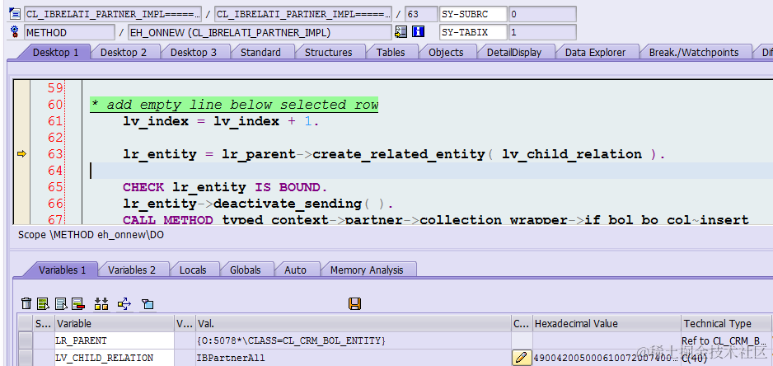The width and height of the screenshot is (773, 366).
Task: Select the Variables 1 tab
Action: pyautogui.click(x=62, y=270)
